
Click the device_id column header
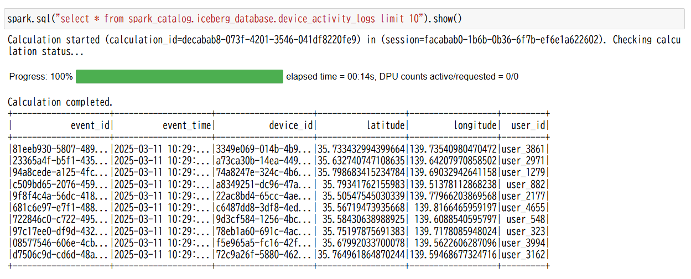[x=291, y=125]
